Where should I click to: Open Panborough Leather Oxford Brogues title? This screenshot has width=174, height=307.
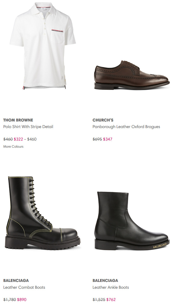pyautogui.click(x=126, y=127)
